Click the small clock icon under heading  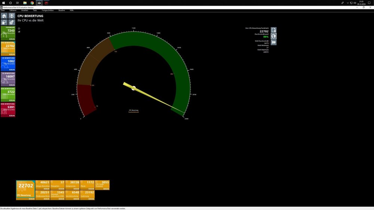click(x=19, y=29)
